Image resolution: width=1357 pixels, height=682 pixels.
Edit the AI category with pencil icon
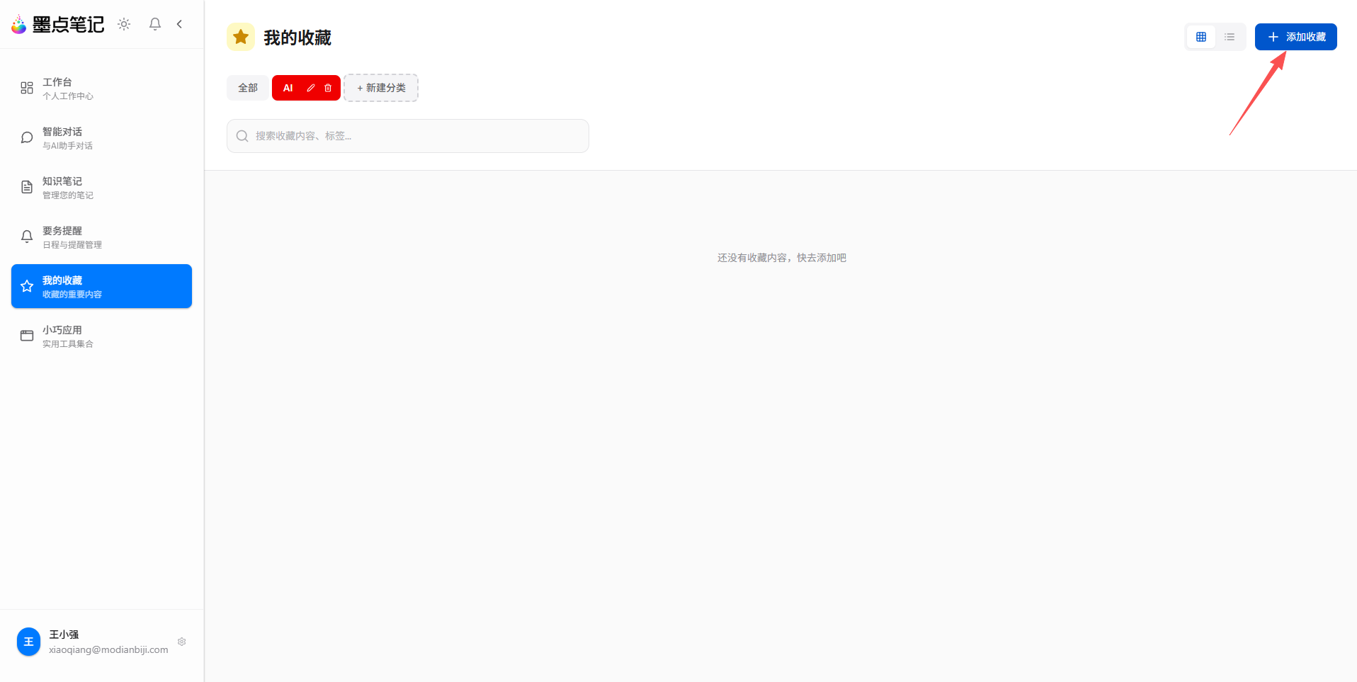tap(310, 88)
